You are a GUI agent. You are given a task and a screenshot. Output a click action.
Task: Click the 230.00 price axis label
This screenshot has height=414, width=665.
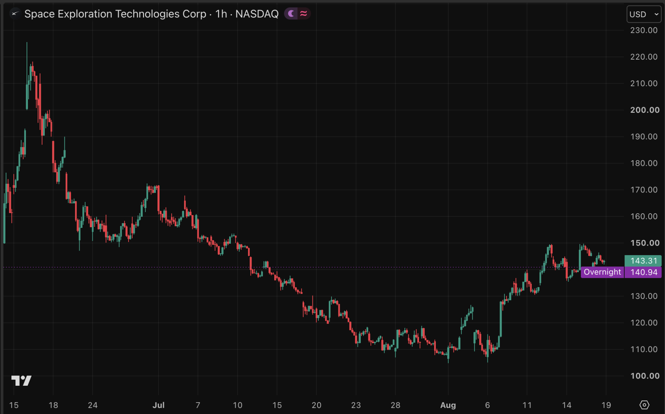point(644,30)
